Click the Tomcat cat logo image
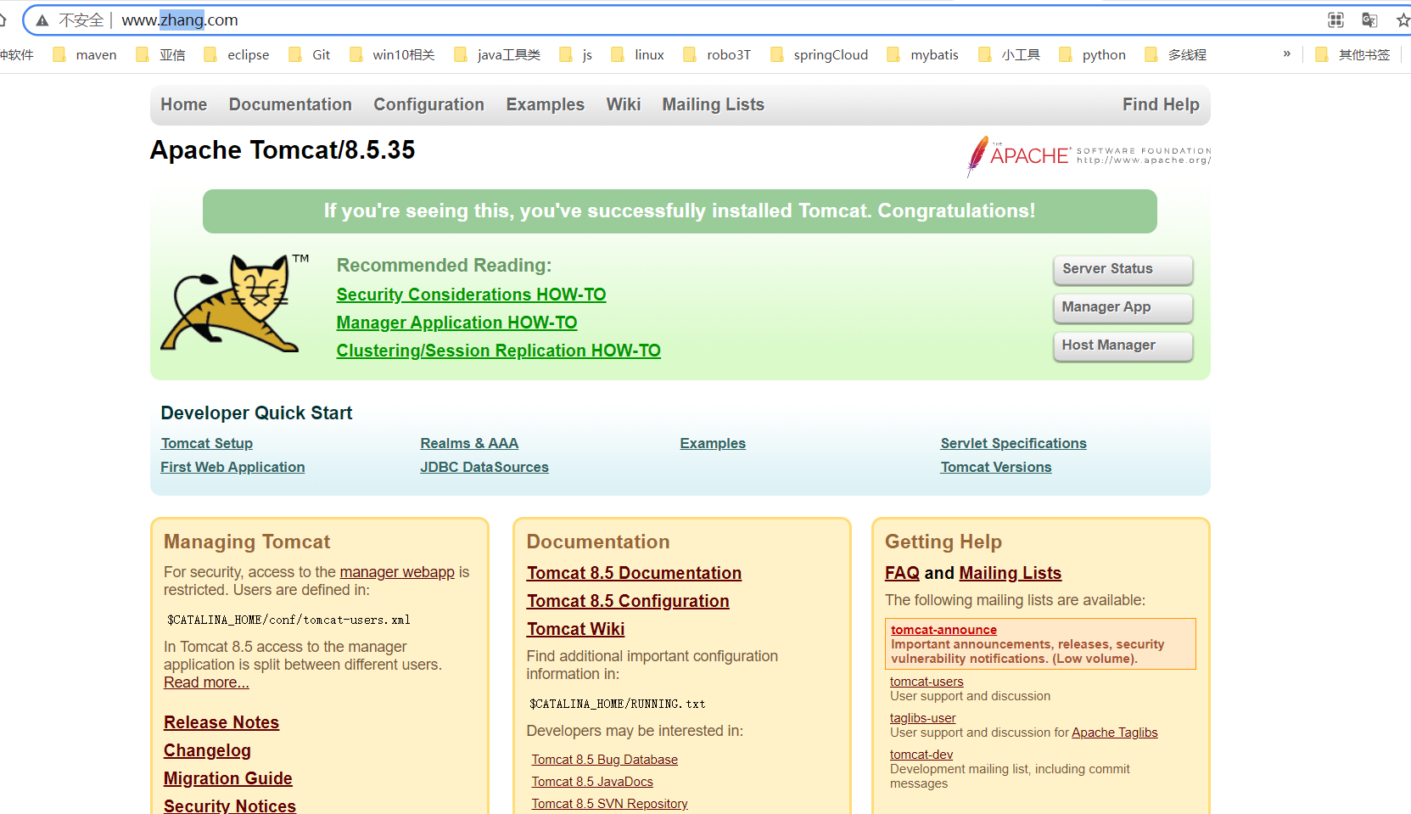1411x814 pixels. [x=234, y=303]
